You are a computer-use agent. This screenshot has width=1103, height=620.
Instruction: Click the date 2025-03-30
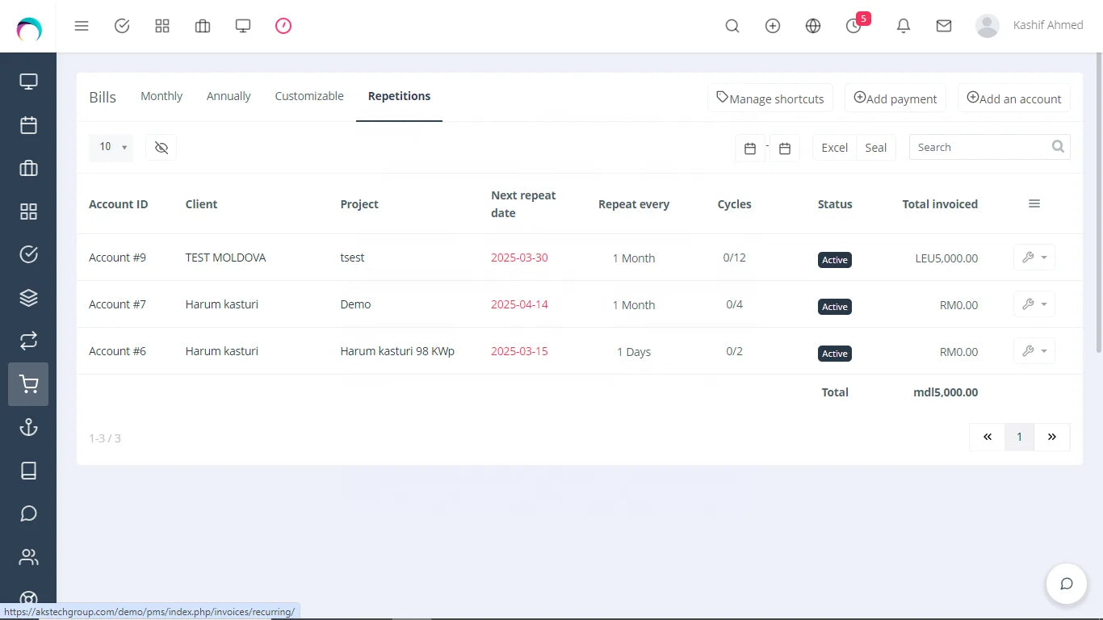point(519,258)
